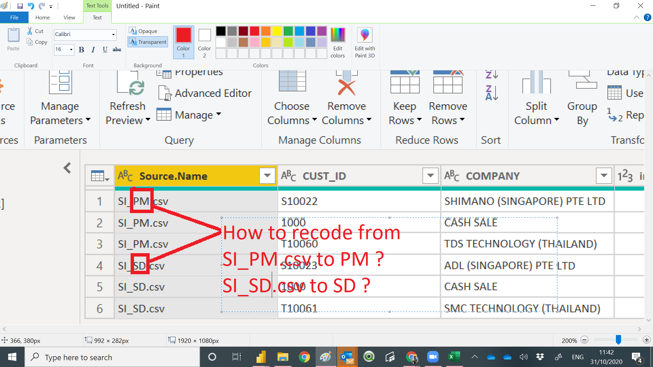Image resolution: width=653 pixels, height=367 pixels.
Task: Open Paint Help question mark
Action: 648,18
